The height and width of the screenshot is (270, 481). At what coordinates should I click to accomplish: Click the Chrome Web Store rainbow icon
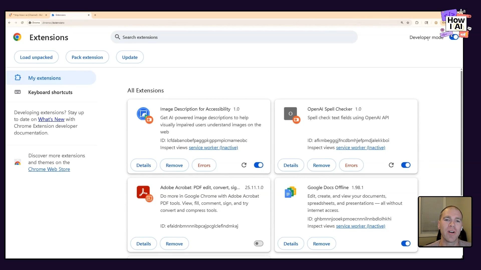[18, 162]
